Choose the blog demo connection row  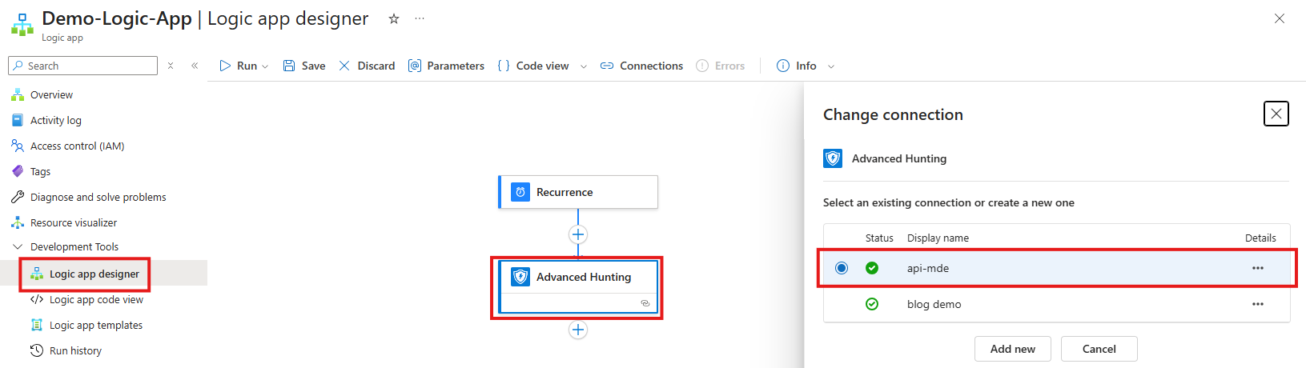coord(934,304)
